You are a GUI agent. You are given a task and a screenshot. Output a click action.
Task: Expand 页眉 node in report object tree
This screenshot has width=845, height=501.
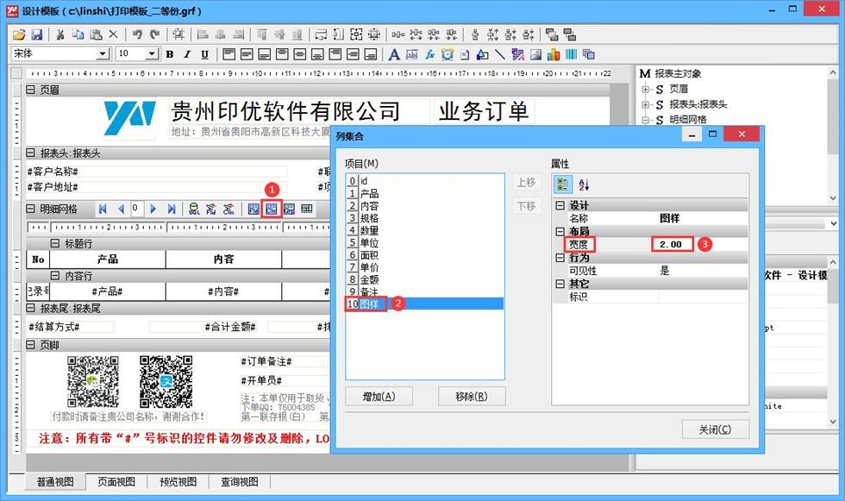point(645,90)
